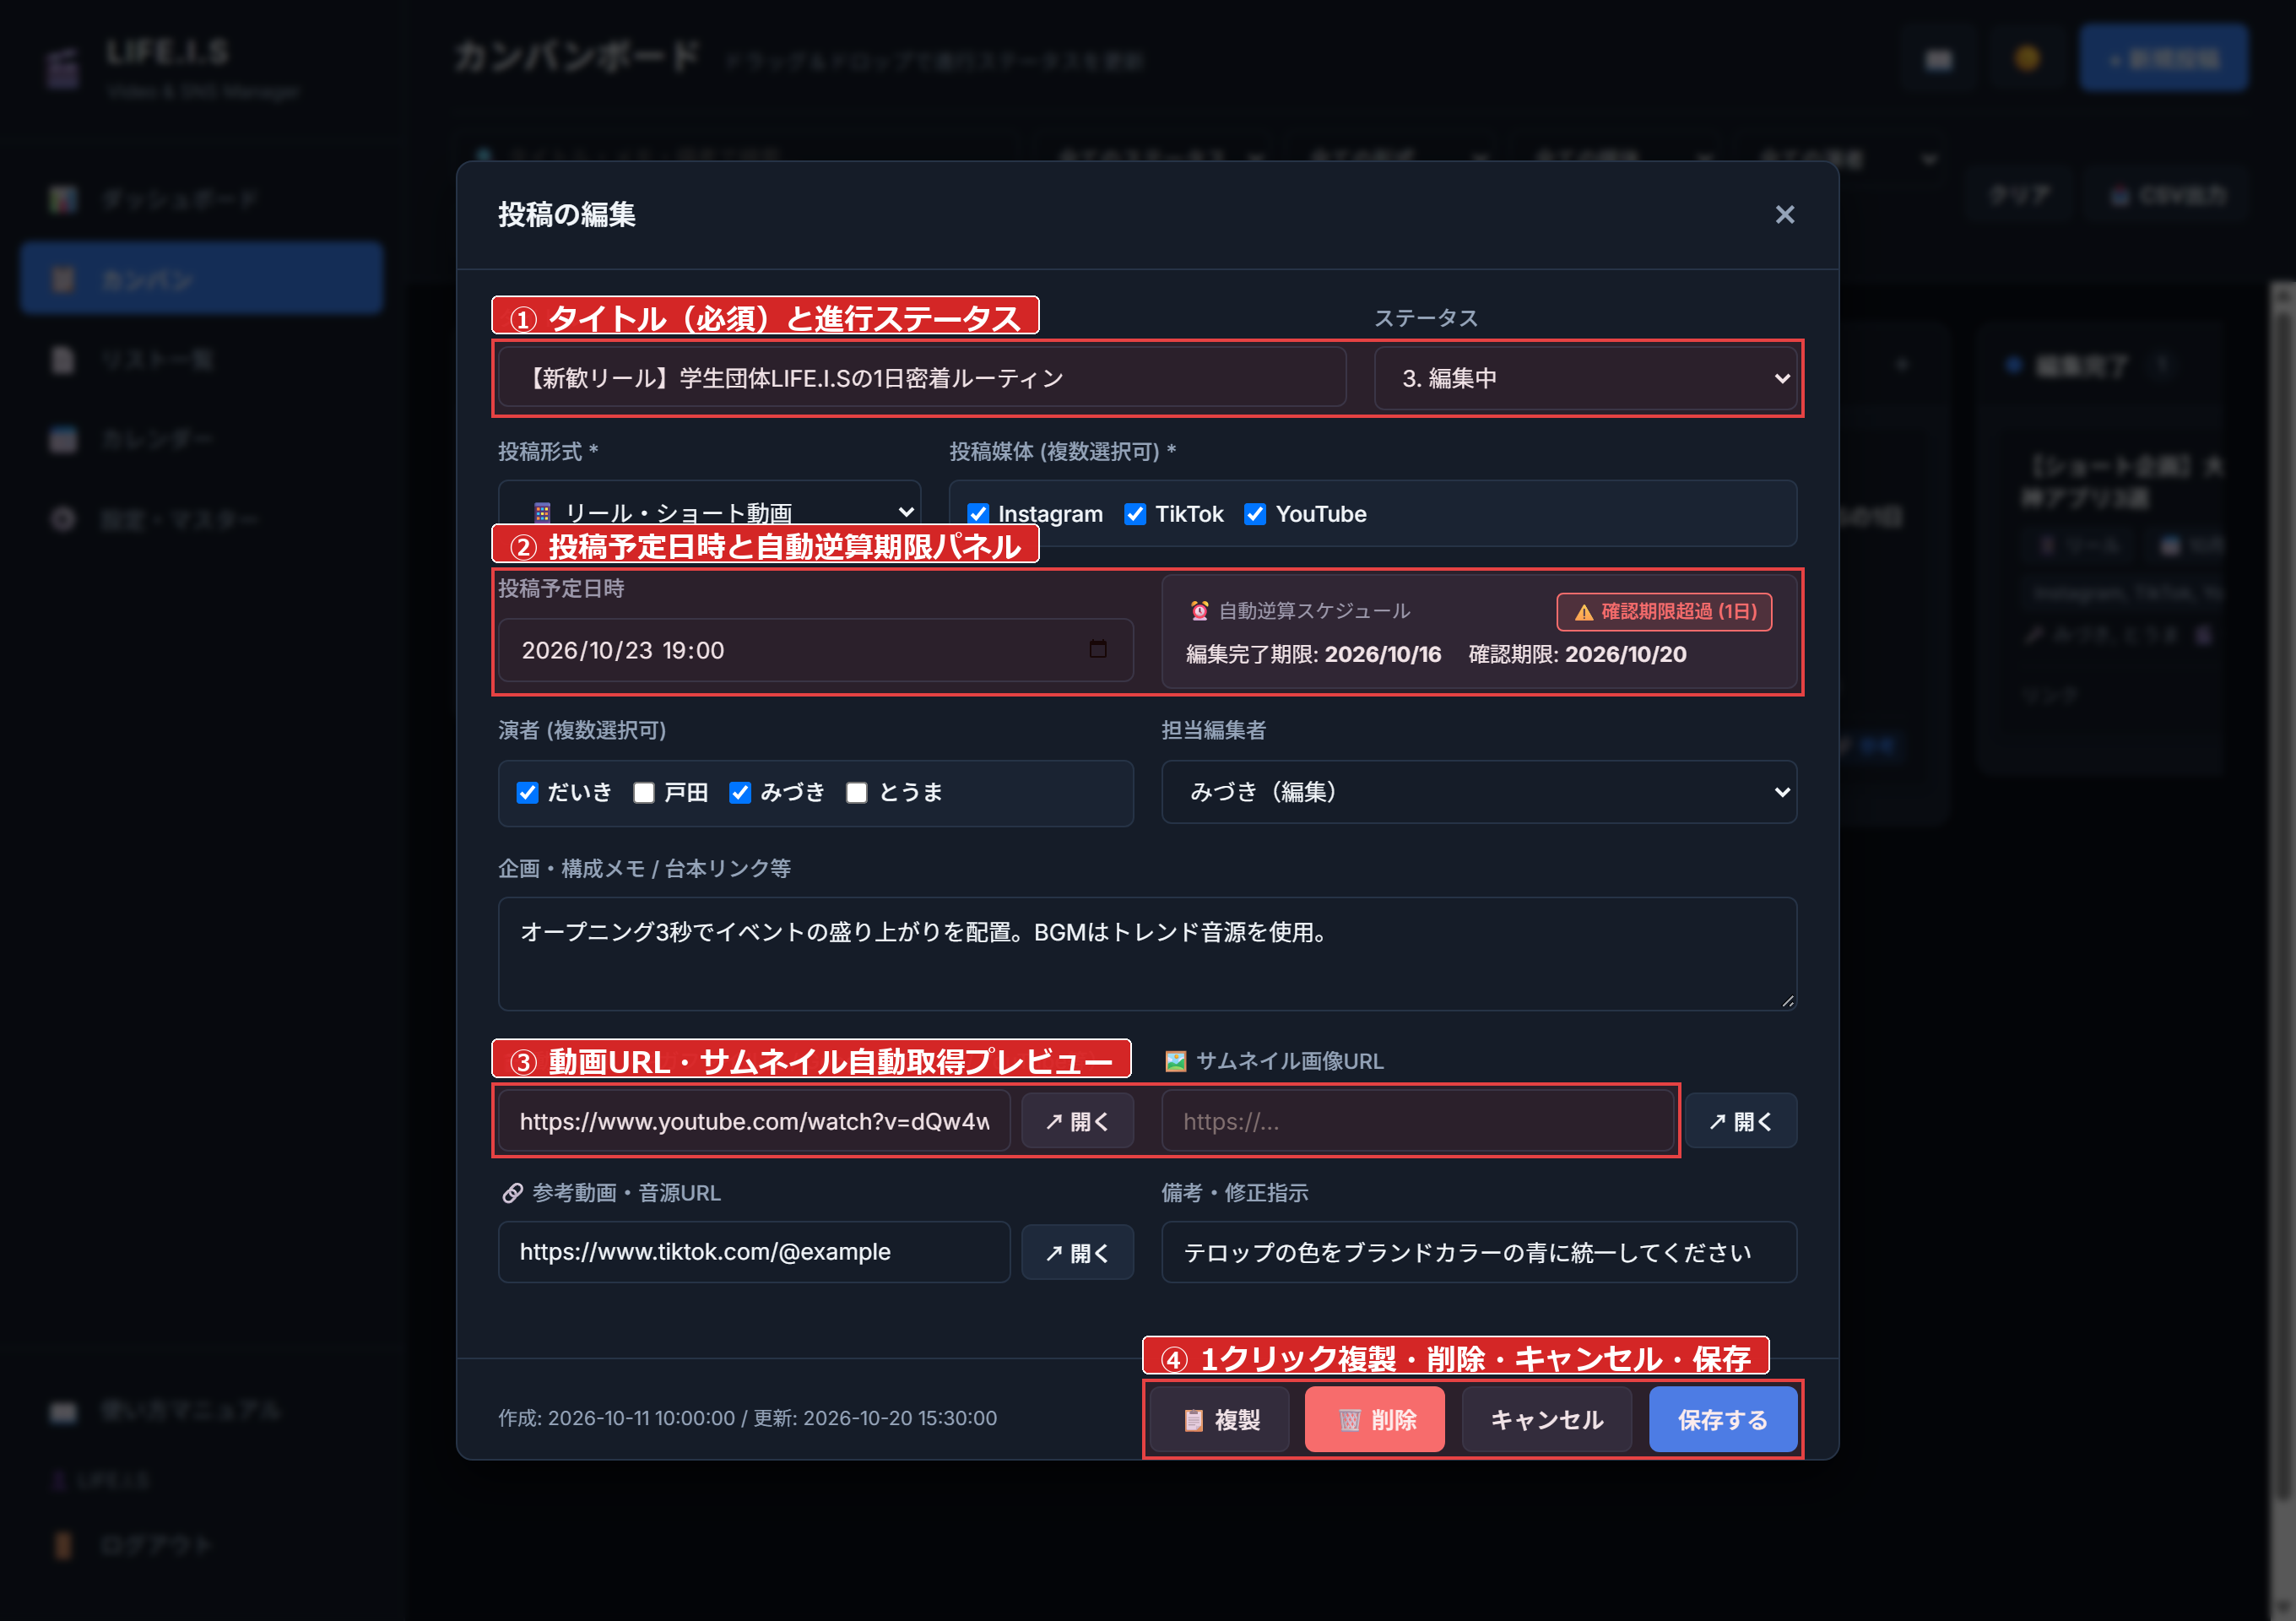Click the 編集完了期限: 2026/10/16 text

coord(1313,654)
